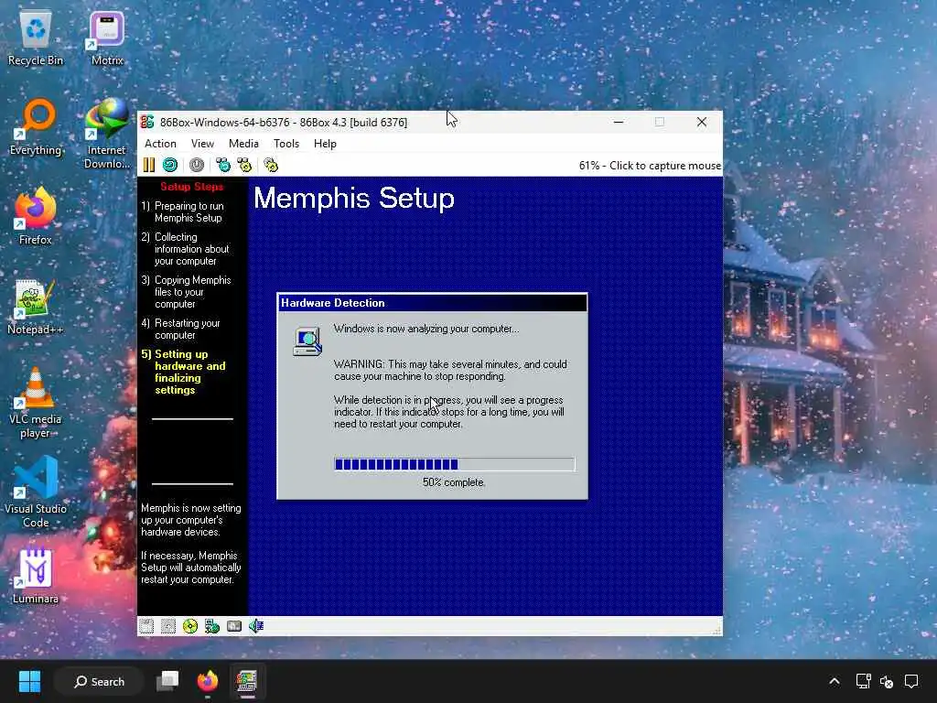Open the notification center tray icon

pyautogui.click(x=911, y=681)
